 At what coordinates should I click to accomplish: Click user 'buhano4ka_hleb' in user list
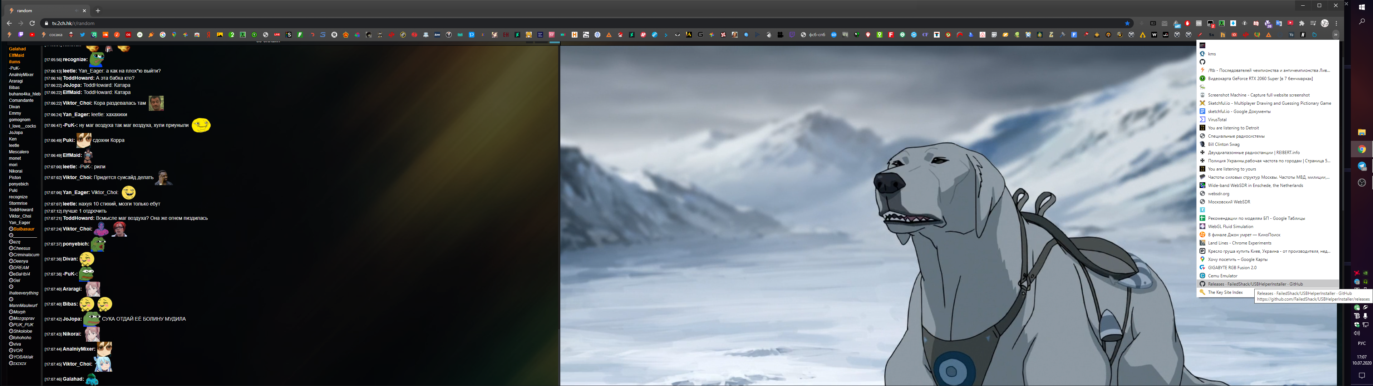[x=25, y=94]
